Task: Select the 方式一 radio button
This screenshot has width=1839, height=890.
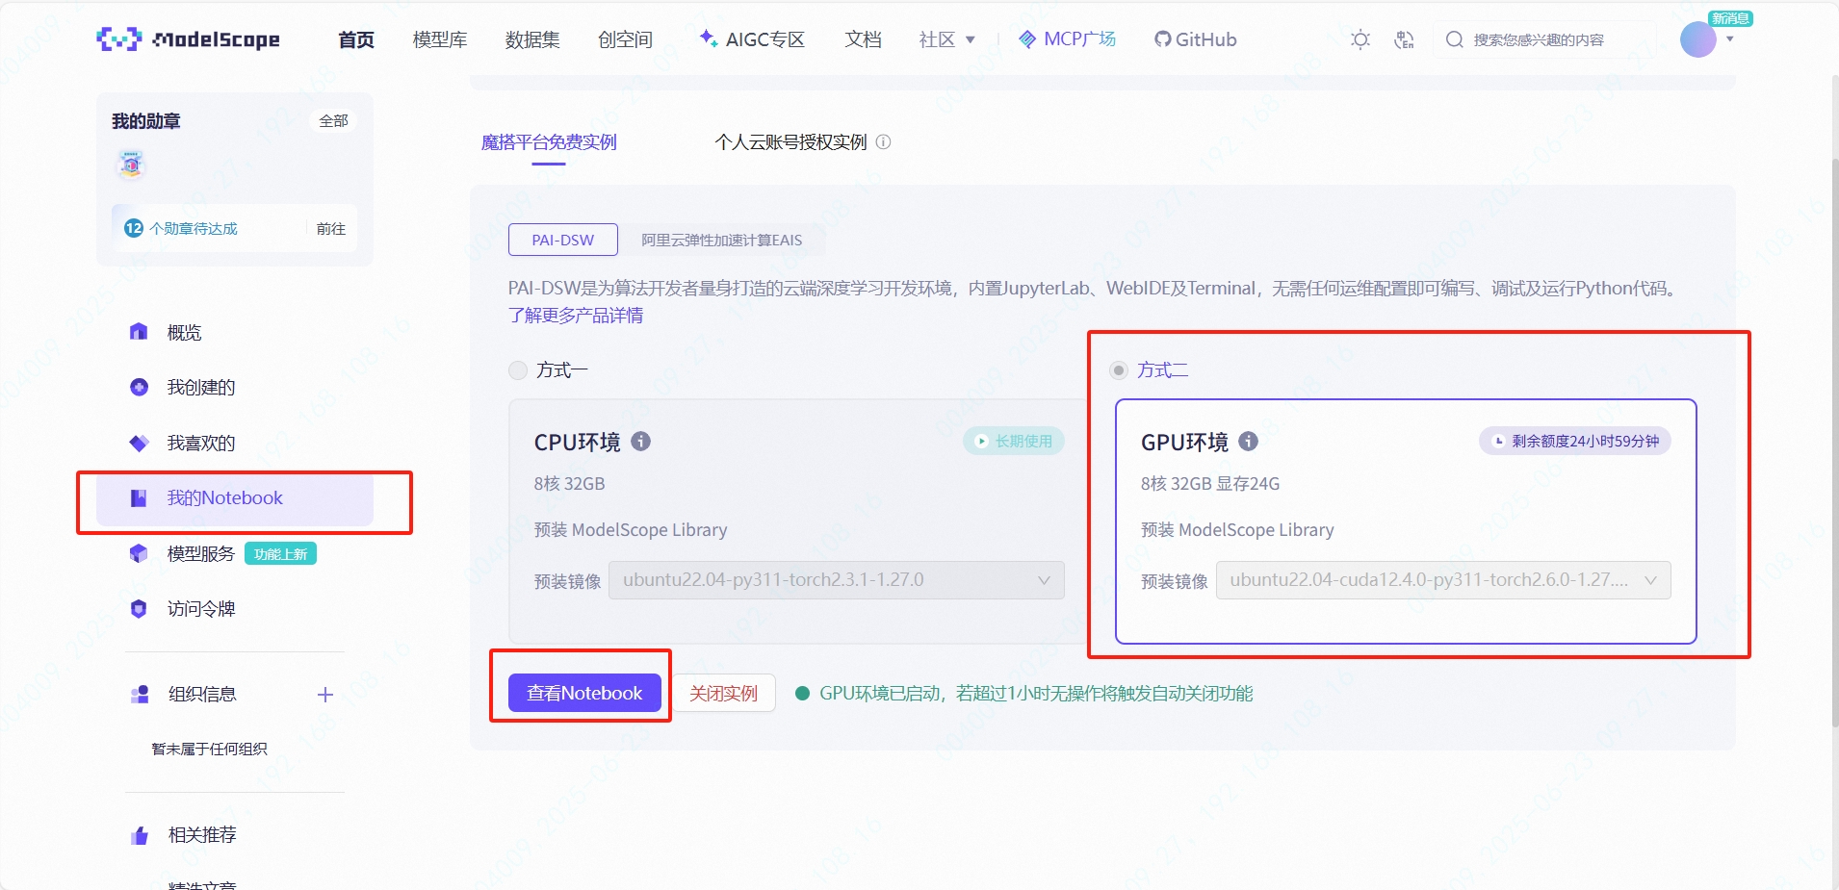Action: point(518,370)
